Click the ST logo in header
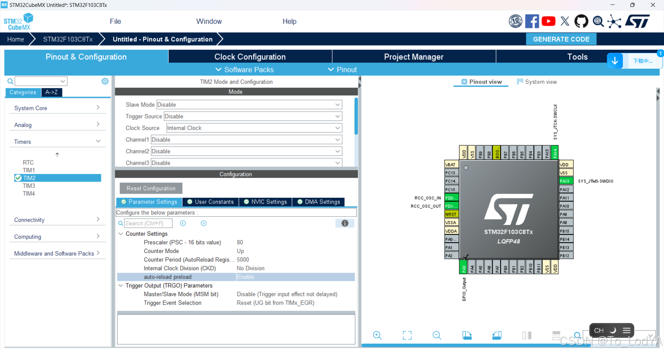The height and width of the screenshot is (352, 664). (x=637, y=21)
